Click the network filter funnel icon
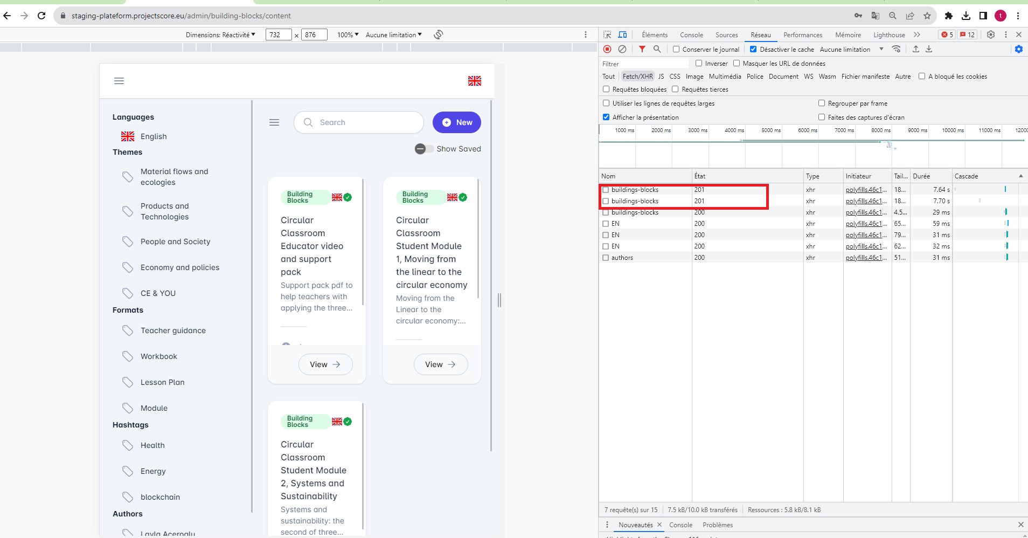The image size is (1028, 538). pyautogui.click(x=642, y=49)
